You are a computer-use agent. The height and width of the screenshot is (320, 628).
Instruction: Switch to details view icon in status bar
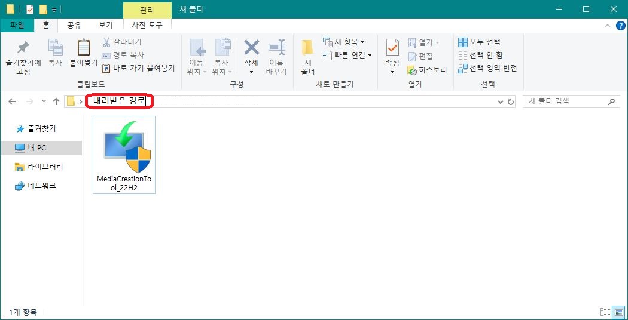click(605, 312)
